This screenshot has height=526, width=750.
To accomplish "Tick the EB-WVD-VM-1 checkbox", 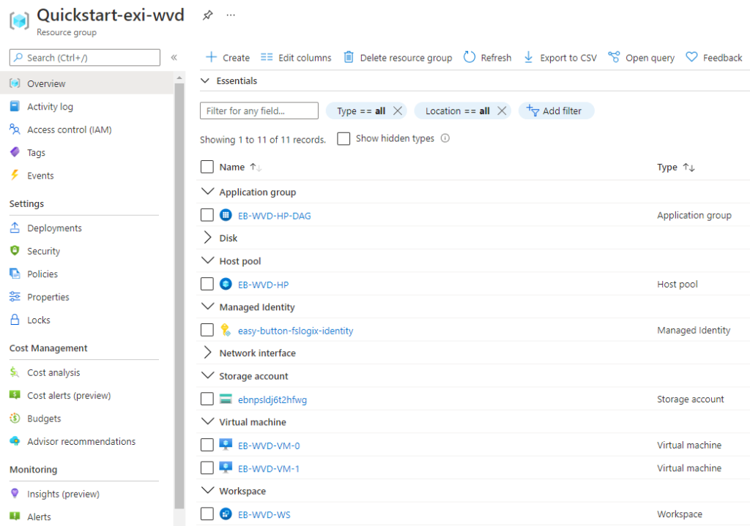I will coord(207,467).
